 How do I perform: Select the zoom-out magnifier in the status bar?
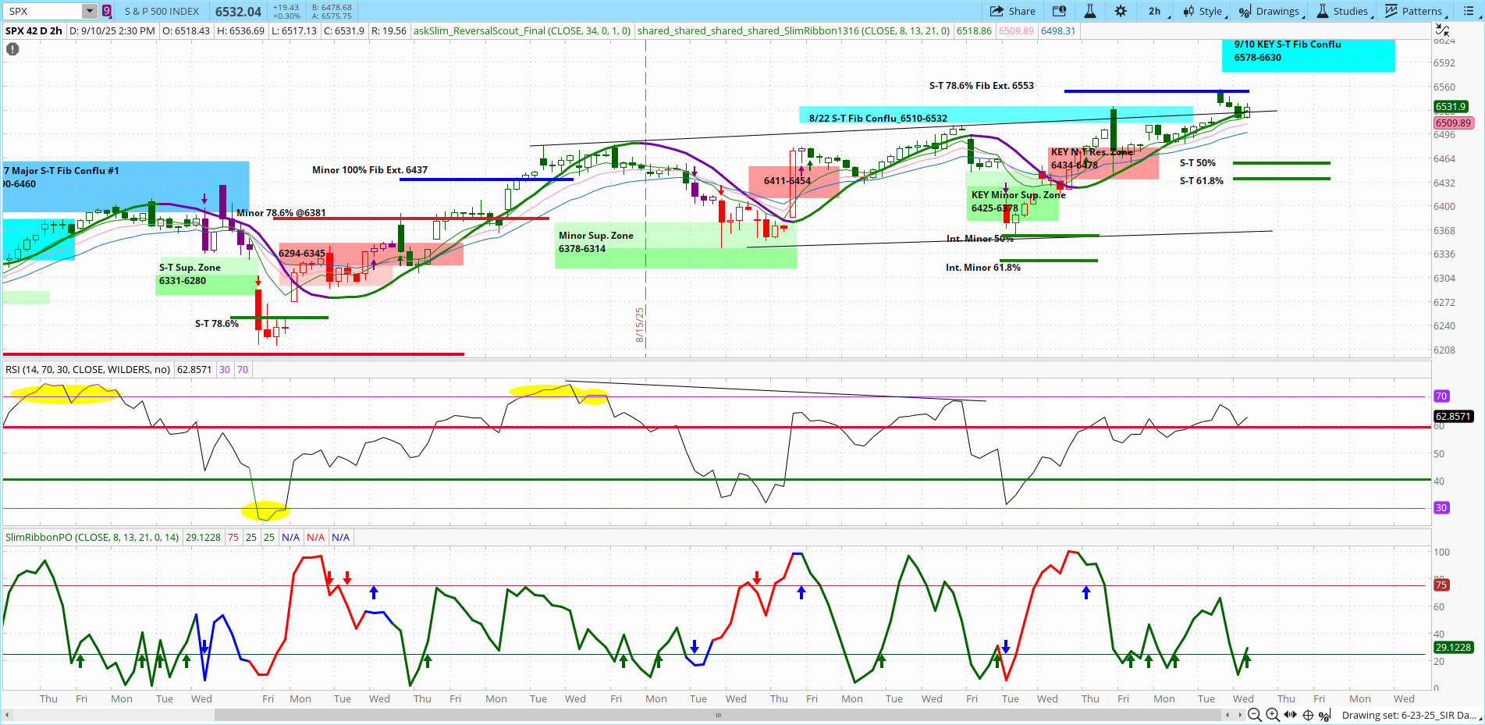tap(1253, 715)
